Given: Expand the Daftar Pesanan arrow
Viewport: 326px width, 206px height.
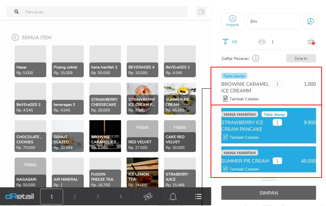Looking at the screenshot, I should [x=255, y=58].
